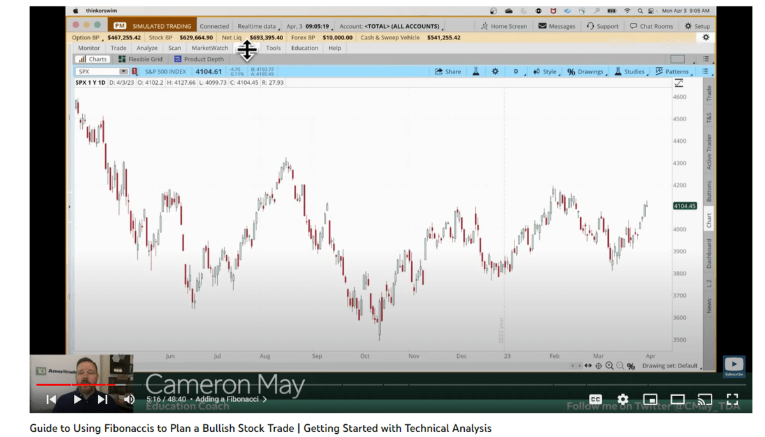765x437 pixels.
Task: Open the Help tab
Action: tap(335, 48)
